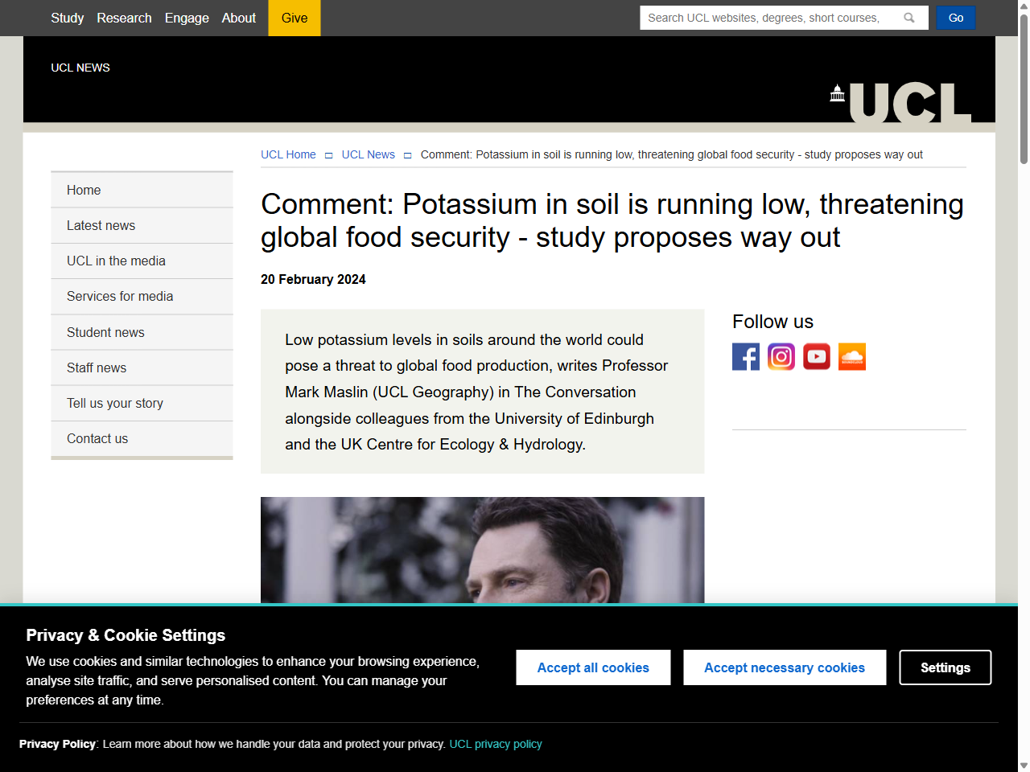The width and height of the screenshot is (1030, 772).
Task: Navigate to Latest news in the sidebar
Action: [101, 225]
